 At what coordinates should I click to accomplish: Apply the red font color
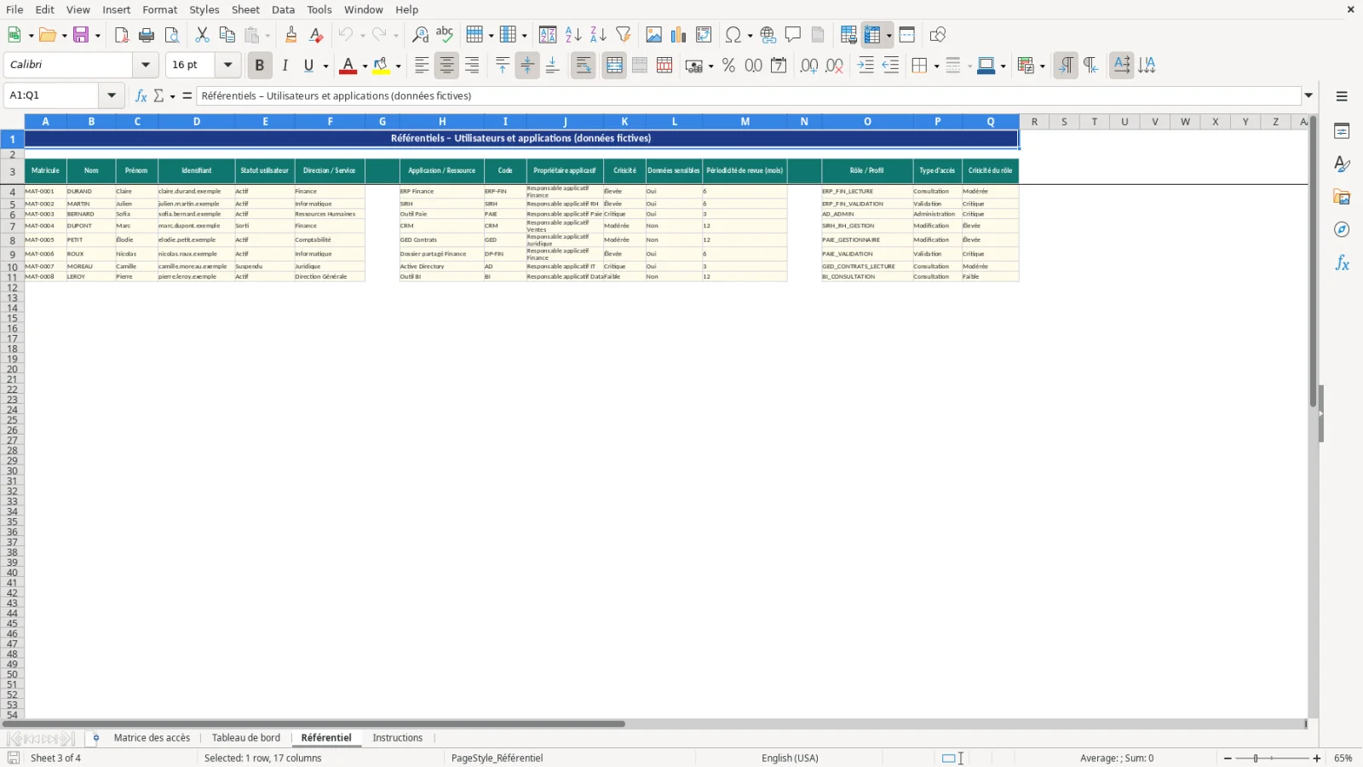tap(348, 66)
